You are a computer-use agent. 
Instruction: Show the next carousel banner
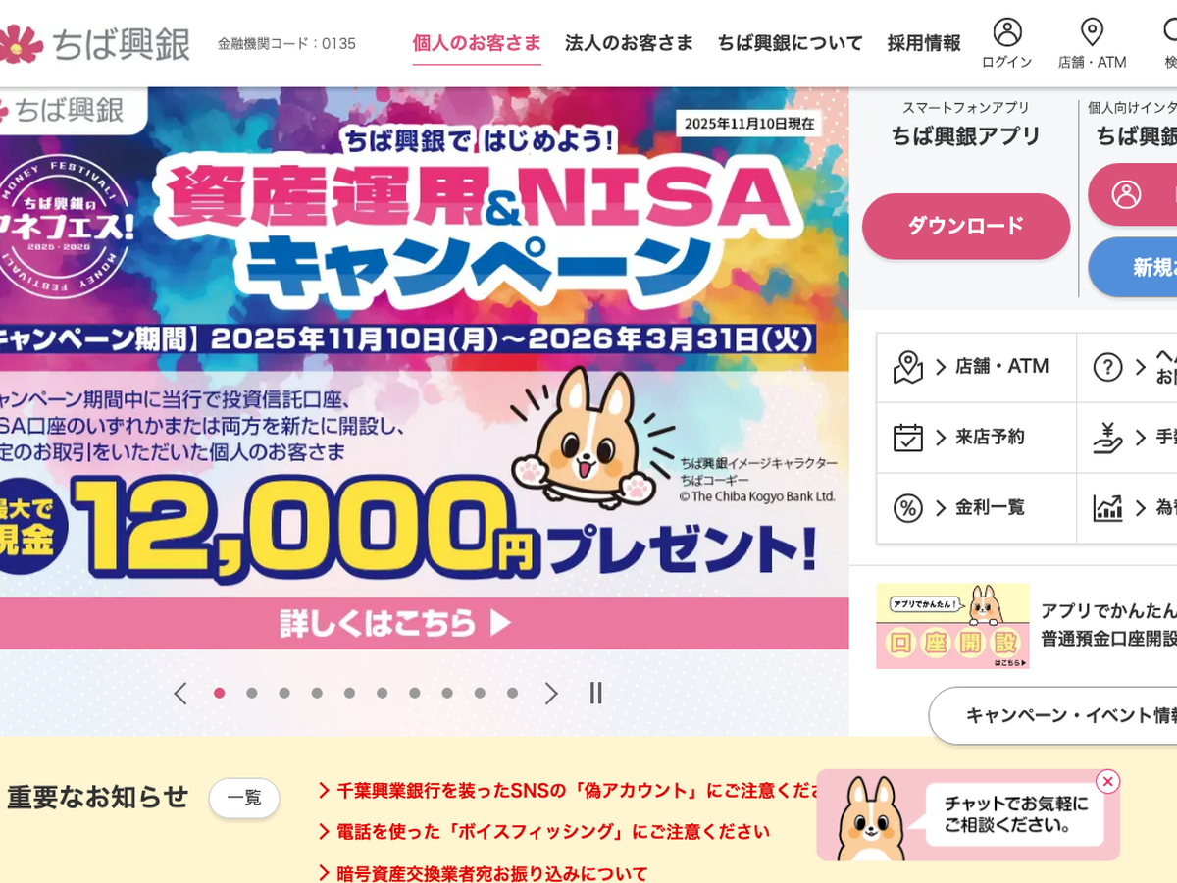tap(551, 694)
